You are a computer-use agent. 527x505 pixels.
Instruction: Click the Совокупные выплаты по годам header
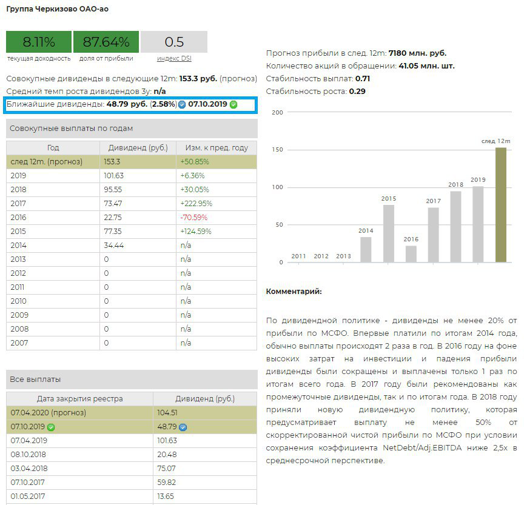pos(132,129)
